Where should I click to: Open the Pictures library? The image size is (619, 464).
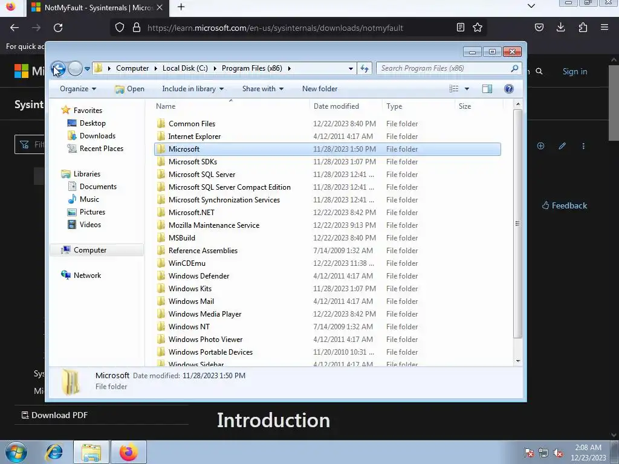92,212
